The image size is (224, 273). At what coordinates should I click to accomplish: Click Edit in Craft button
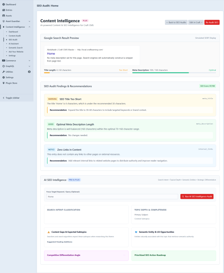[x=196, y=22]
